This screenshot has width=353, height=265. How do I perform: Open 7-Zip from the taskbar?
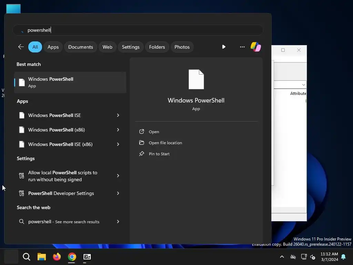coord(87,257)
